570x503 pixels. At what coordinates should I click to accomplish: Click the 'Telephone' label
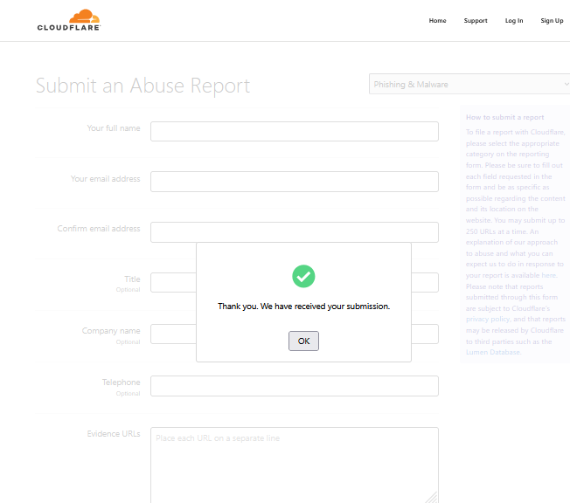121,382
